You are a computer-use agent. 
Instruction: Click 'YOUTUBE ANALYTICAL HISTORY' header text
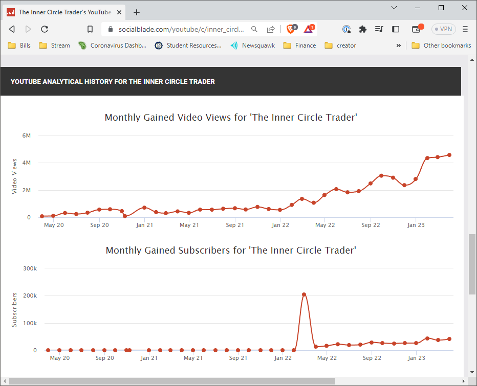point(113,81)
